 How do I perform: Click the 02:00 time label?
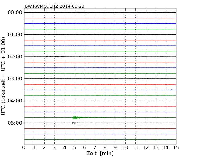click(x=15, y=57)
